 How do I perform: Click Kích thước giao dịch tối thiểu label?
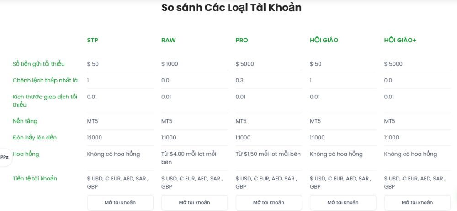pos(45,100)
